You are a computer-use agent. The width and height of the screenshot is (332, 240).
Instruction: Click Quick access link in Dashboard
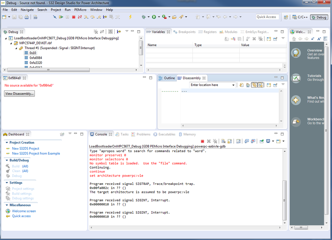21,216
